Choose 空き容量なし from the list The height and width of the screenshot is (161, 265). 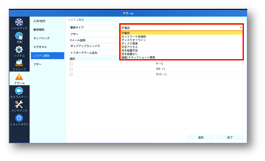click(182, 54)
